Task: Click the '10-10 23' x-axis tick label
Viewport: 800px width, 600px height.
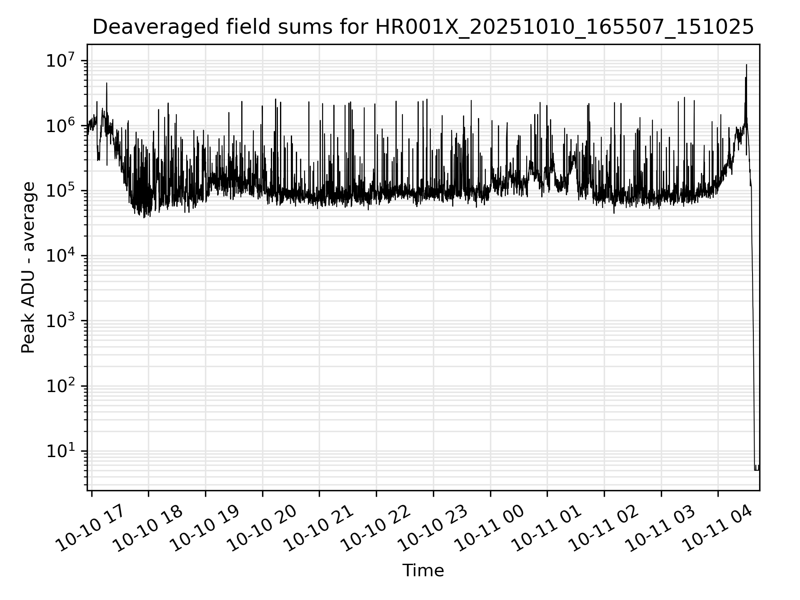Action: coord(432,528)
